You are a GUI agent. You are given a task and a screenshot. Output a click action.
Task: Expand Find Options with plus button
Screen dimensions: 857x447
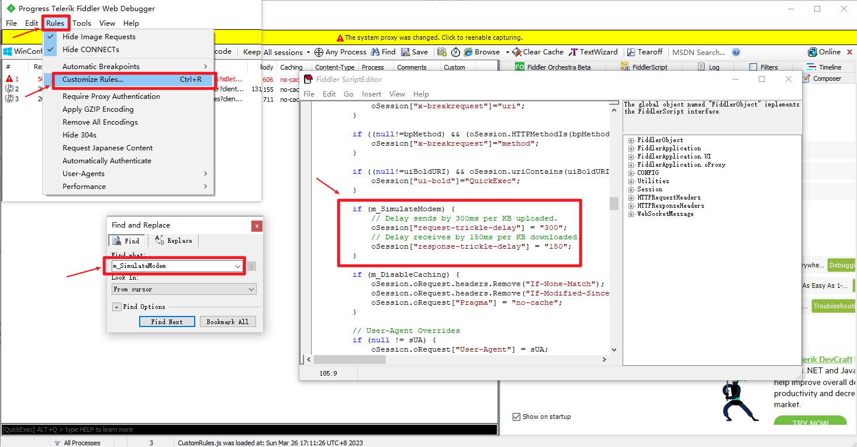116,307
